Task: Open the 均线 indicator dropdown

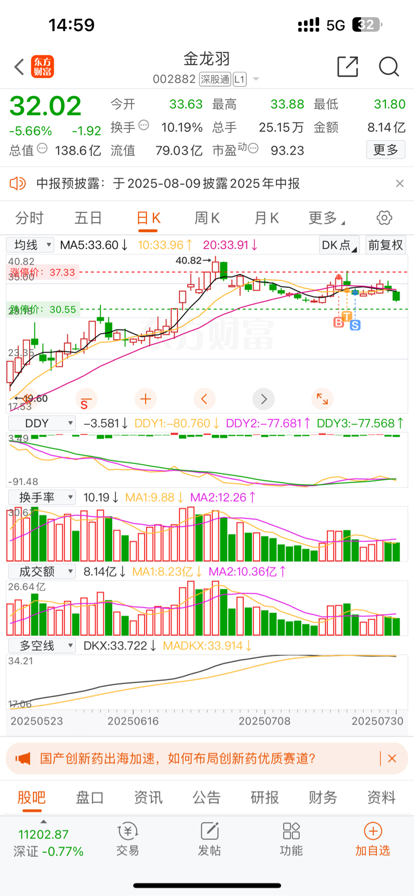Action: tap(30, 245)
